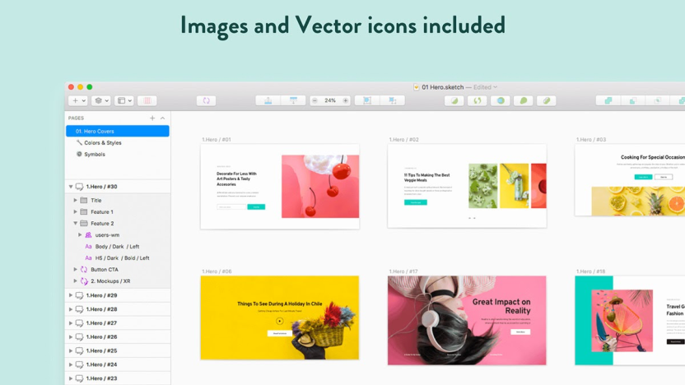The image size is (685, 385).
Task: Click the Subtract boolean operation icon
Action: (x=632, y=101)
